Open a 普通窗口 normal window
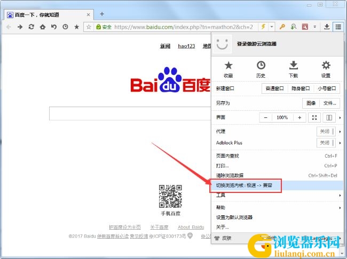 pos(274,88)
